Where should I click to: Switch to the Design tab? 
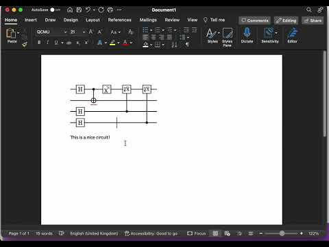point(71,20)
